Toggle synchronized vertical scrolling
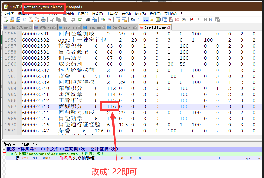264x178 pixels. point(118,20)
